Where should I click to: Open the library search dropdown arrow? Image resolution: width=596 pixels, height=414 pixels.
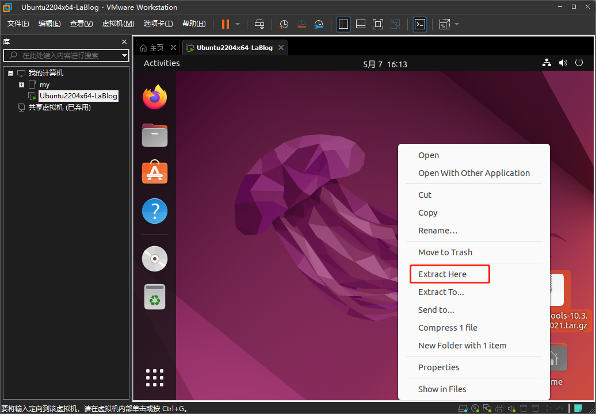[x=124, y=55]
